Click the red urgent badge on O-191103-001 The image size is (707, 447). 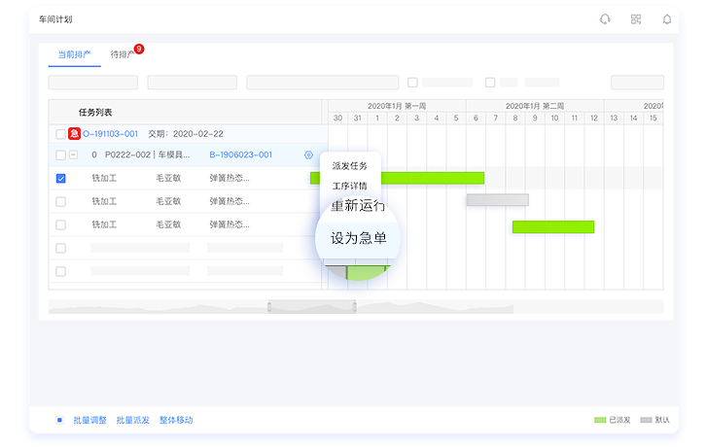tap(74, 134)
